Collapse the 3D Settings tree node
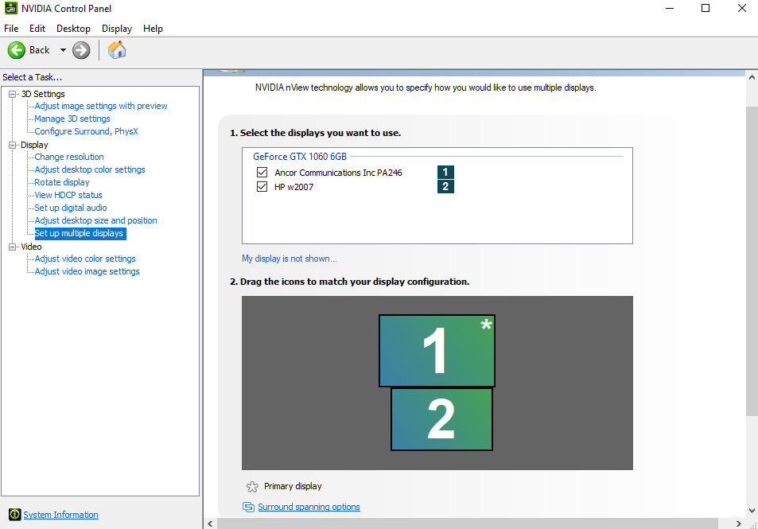 tap(13, 95)
